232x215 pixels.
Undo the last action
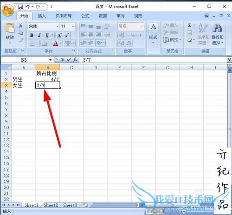click(x=27, y=7)
